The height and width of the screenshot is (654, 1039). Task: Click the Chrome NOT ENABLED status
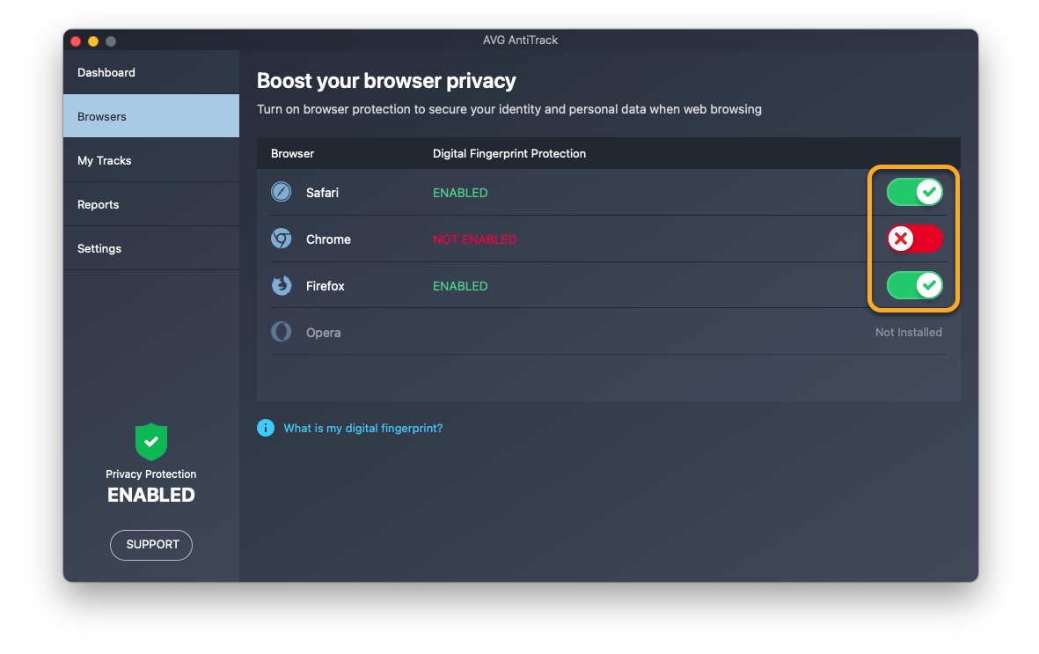coord(474,239)
